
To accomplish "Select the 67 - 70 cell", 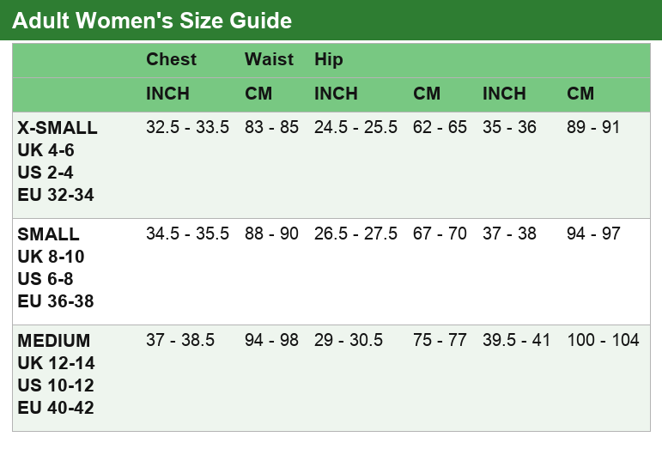I will tap(440, 234).
